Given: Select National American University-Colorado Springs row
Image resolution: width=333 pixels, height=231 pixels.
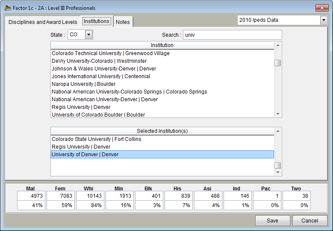Looking at the screenshot, I should click(x=162, y=92).
